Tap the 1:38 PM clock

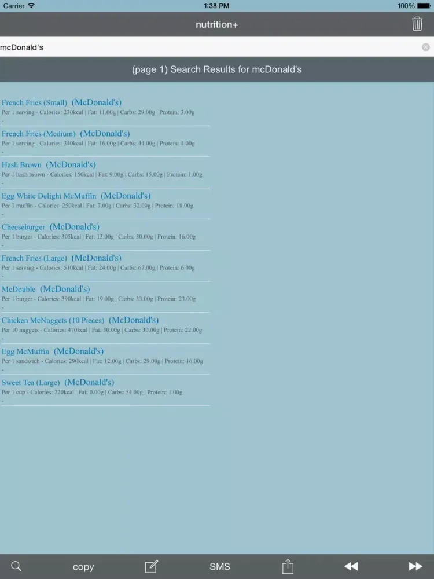coord(216,6)
